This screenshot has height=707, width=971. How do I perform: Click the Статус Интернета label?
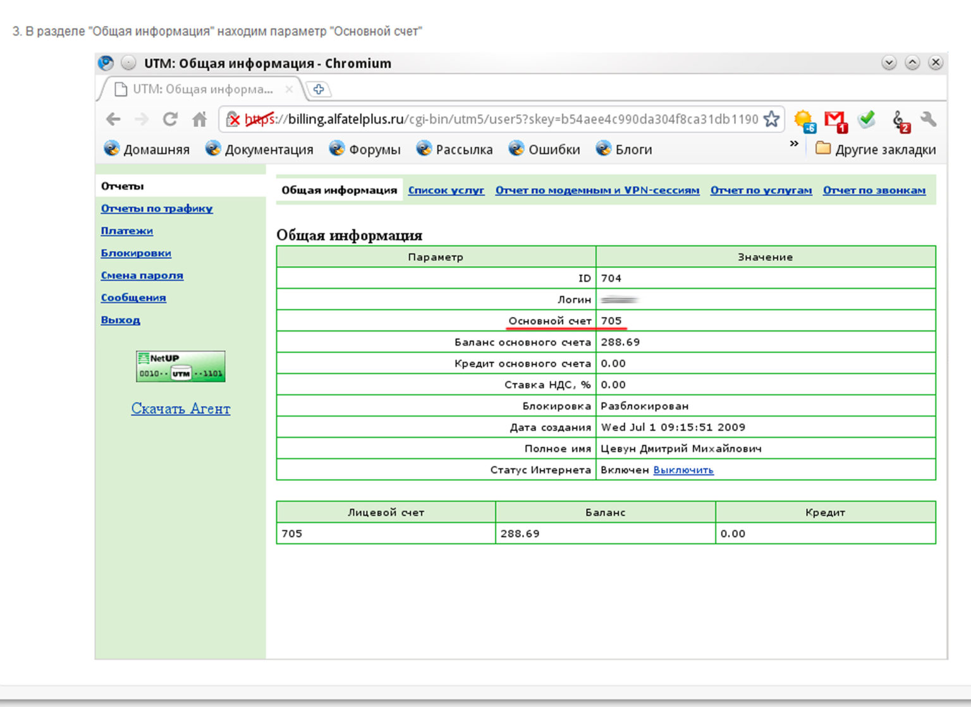[540, 470]
